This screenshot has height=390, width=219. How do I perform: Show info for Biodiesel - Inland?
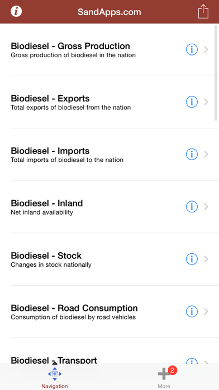[192, 207]
